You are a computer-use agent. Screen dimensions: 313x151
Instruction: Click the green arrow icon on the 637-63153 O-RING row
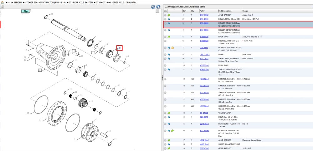pyautogui.click(x=172, y=131)
